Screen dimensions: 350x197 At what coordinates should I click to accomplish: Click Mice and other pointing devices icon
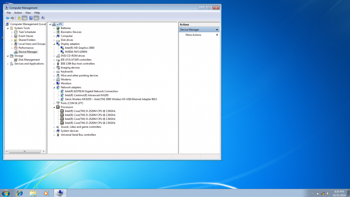(x=58, y=76)
